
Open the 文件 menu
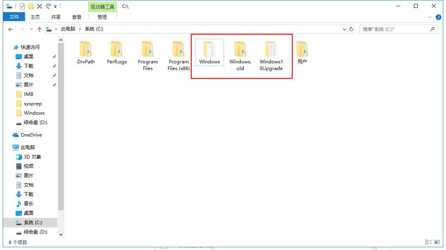(x=14, y=17)
